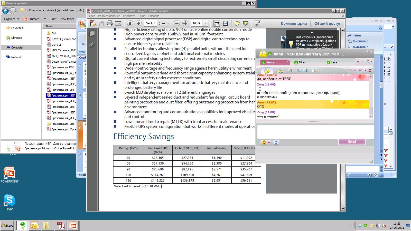
Task: Select the highlight text tool
Action: point(246,23)
